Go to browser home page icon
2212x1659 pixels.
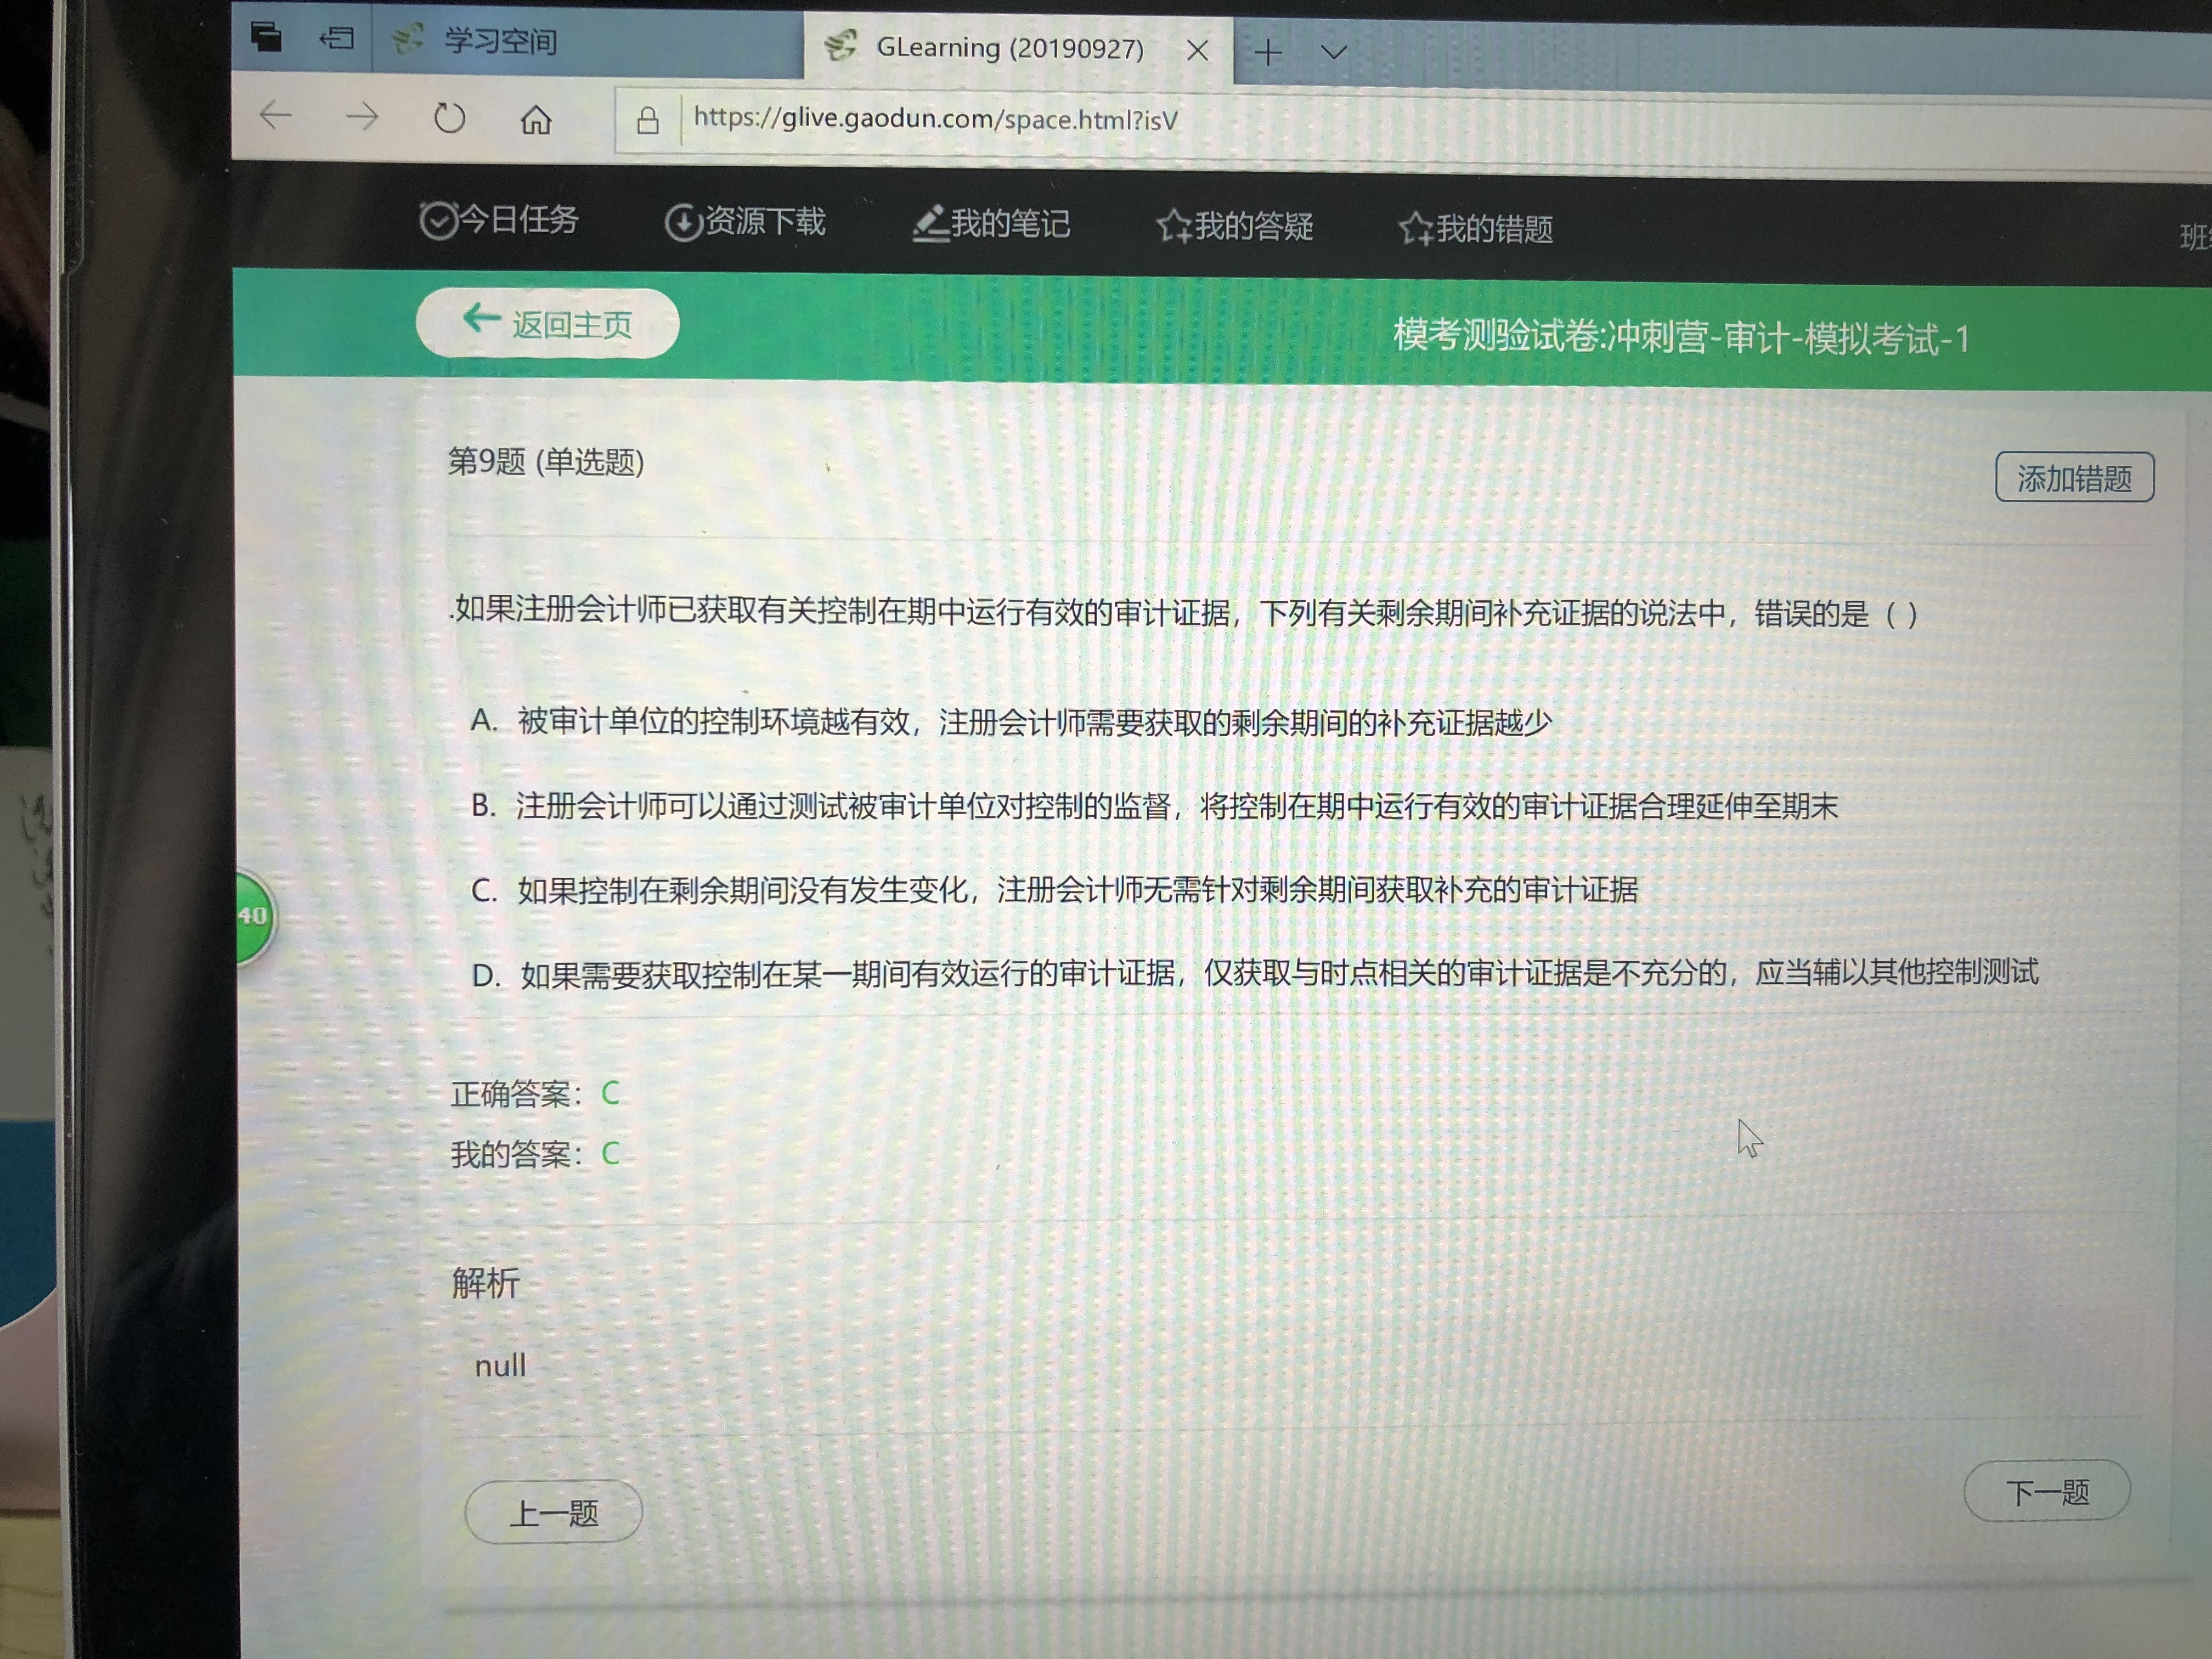point(536,120)
